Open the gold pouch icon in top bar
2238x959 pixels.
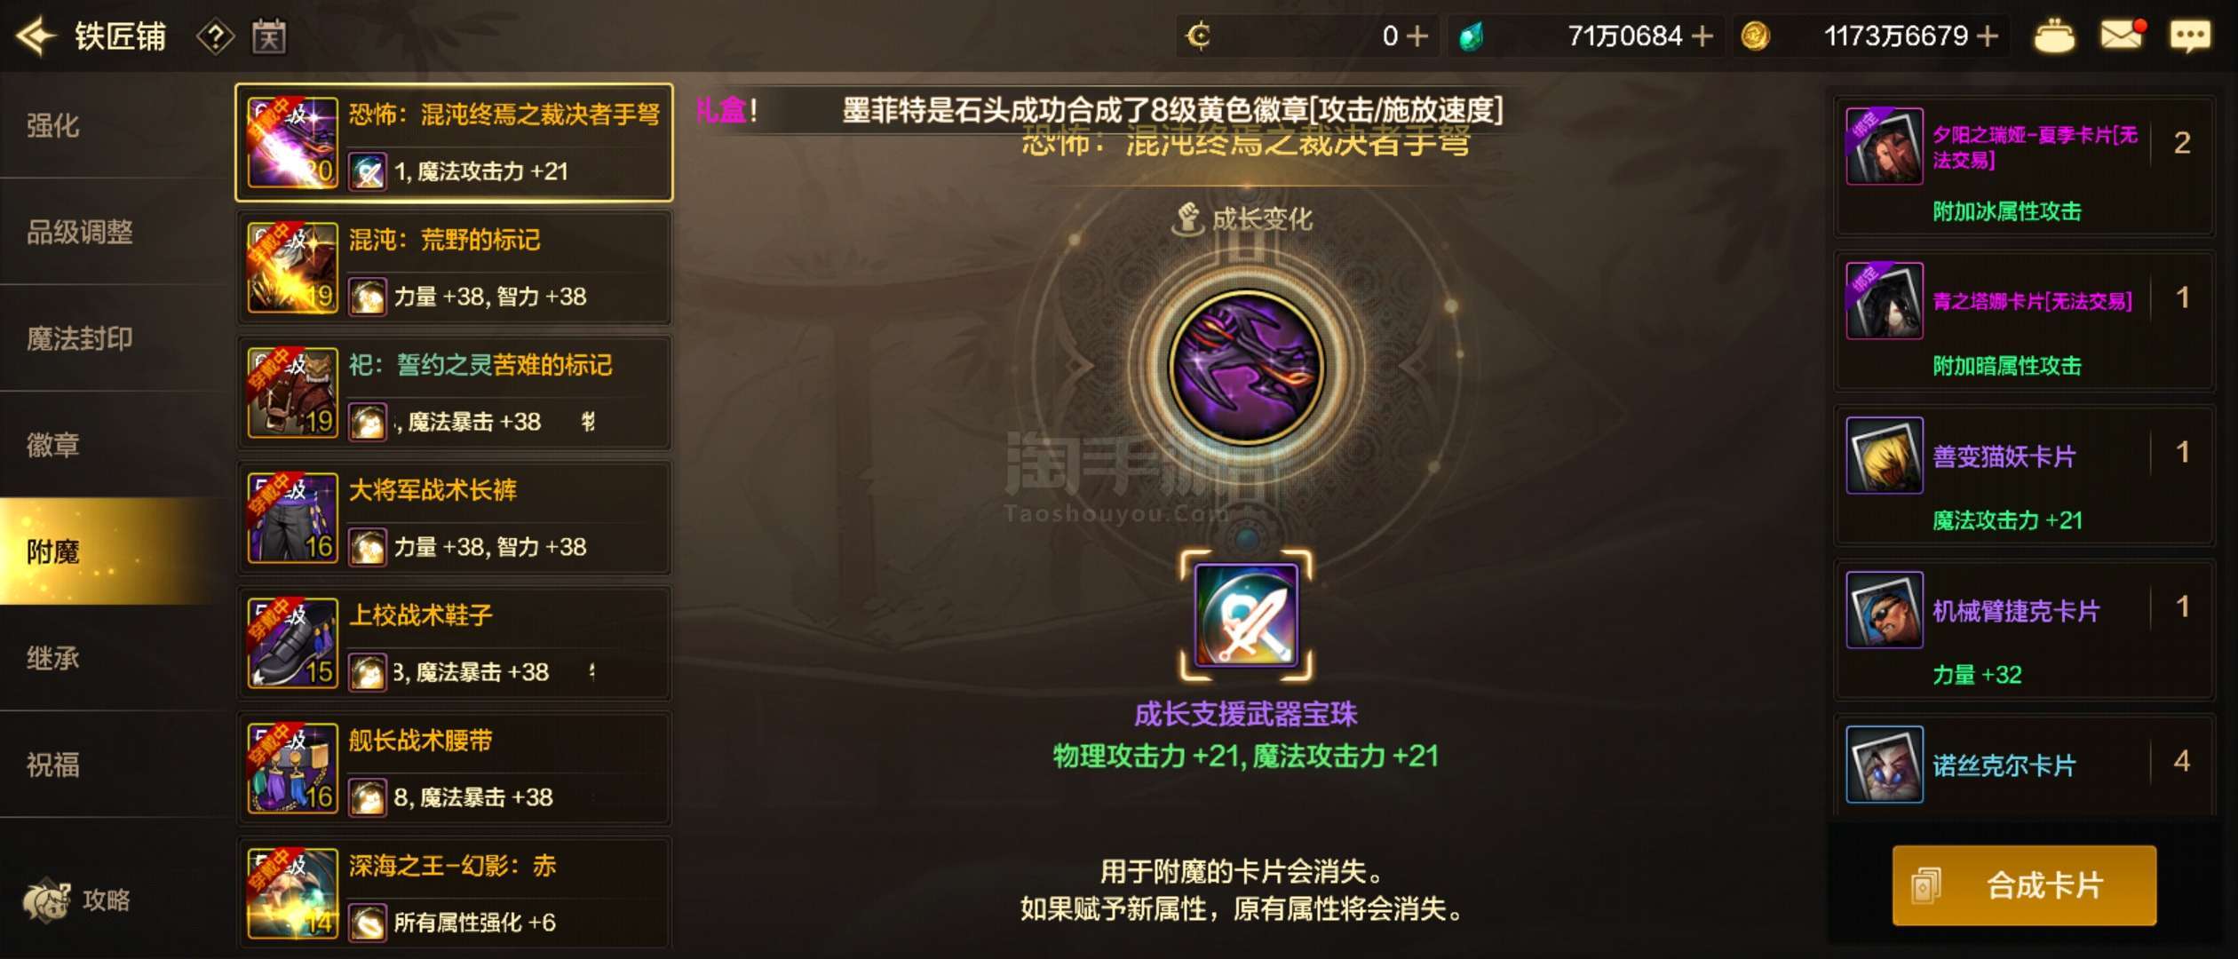(x=2054, y=36)
